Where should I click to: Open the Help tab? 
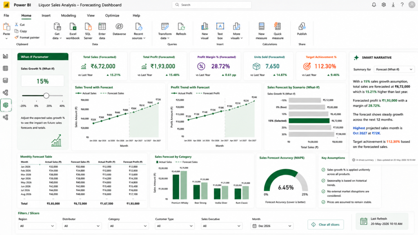pos(136,16)
